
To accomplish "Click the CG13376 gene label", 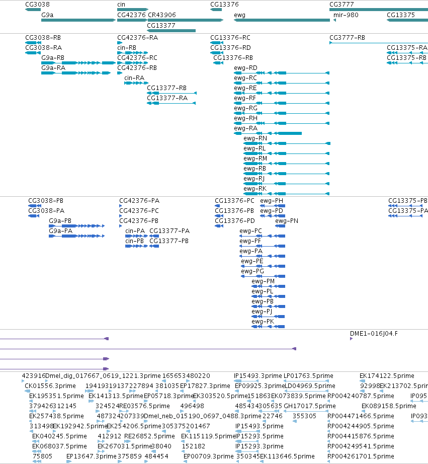I will point(224,5).
